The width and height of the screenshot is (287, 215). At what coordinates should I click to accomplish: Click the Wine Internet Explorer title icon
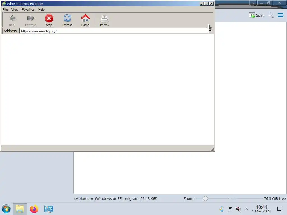click(4, 4)
